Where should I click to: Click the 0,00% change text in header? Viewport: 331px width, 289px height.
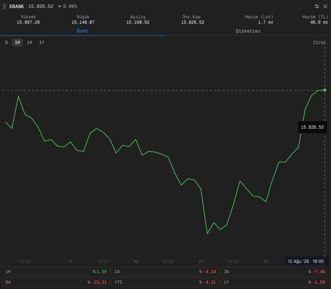tap(70, 6)
